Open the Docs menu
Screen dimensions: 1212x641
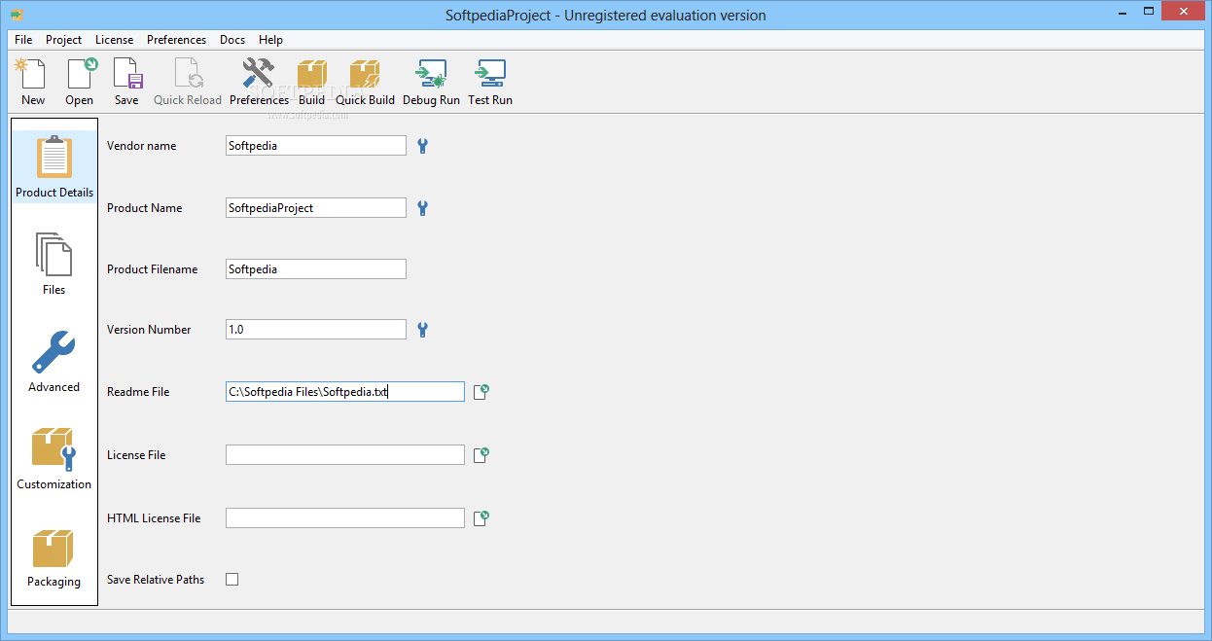pos(232,40)
